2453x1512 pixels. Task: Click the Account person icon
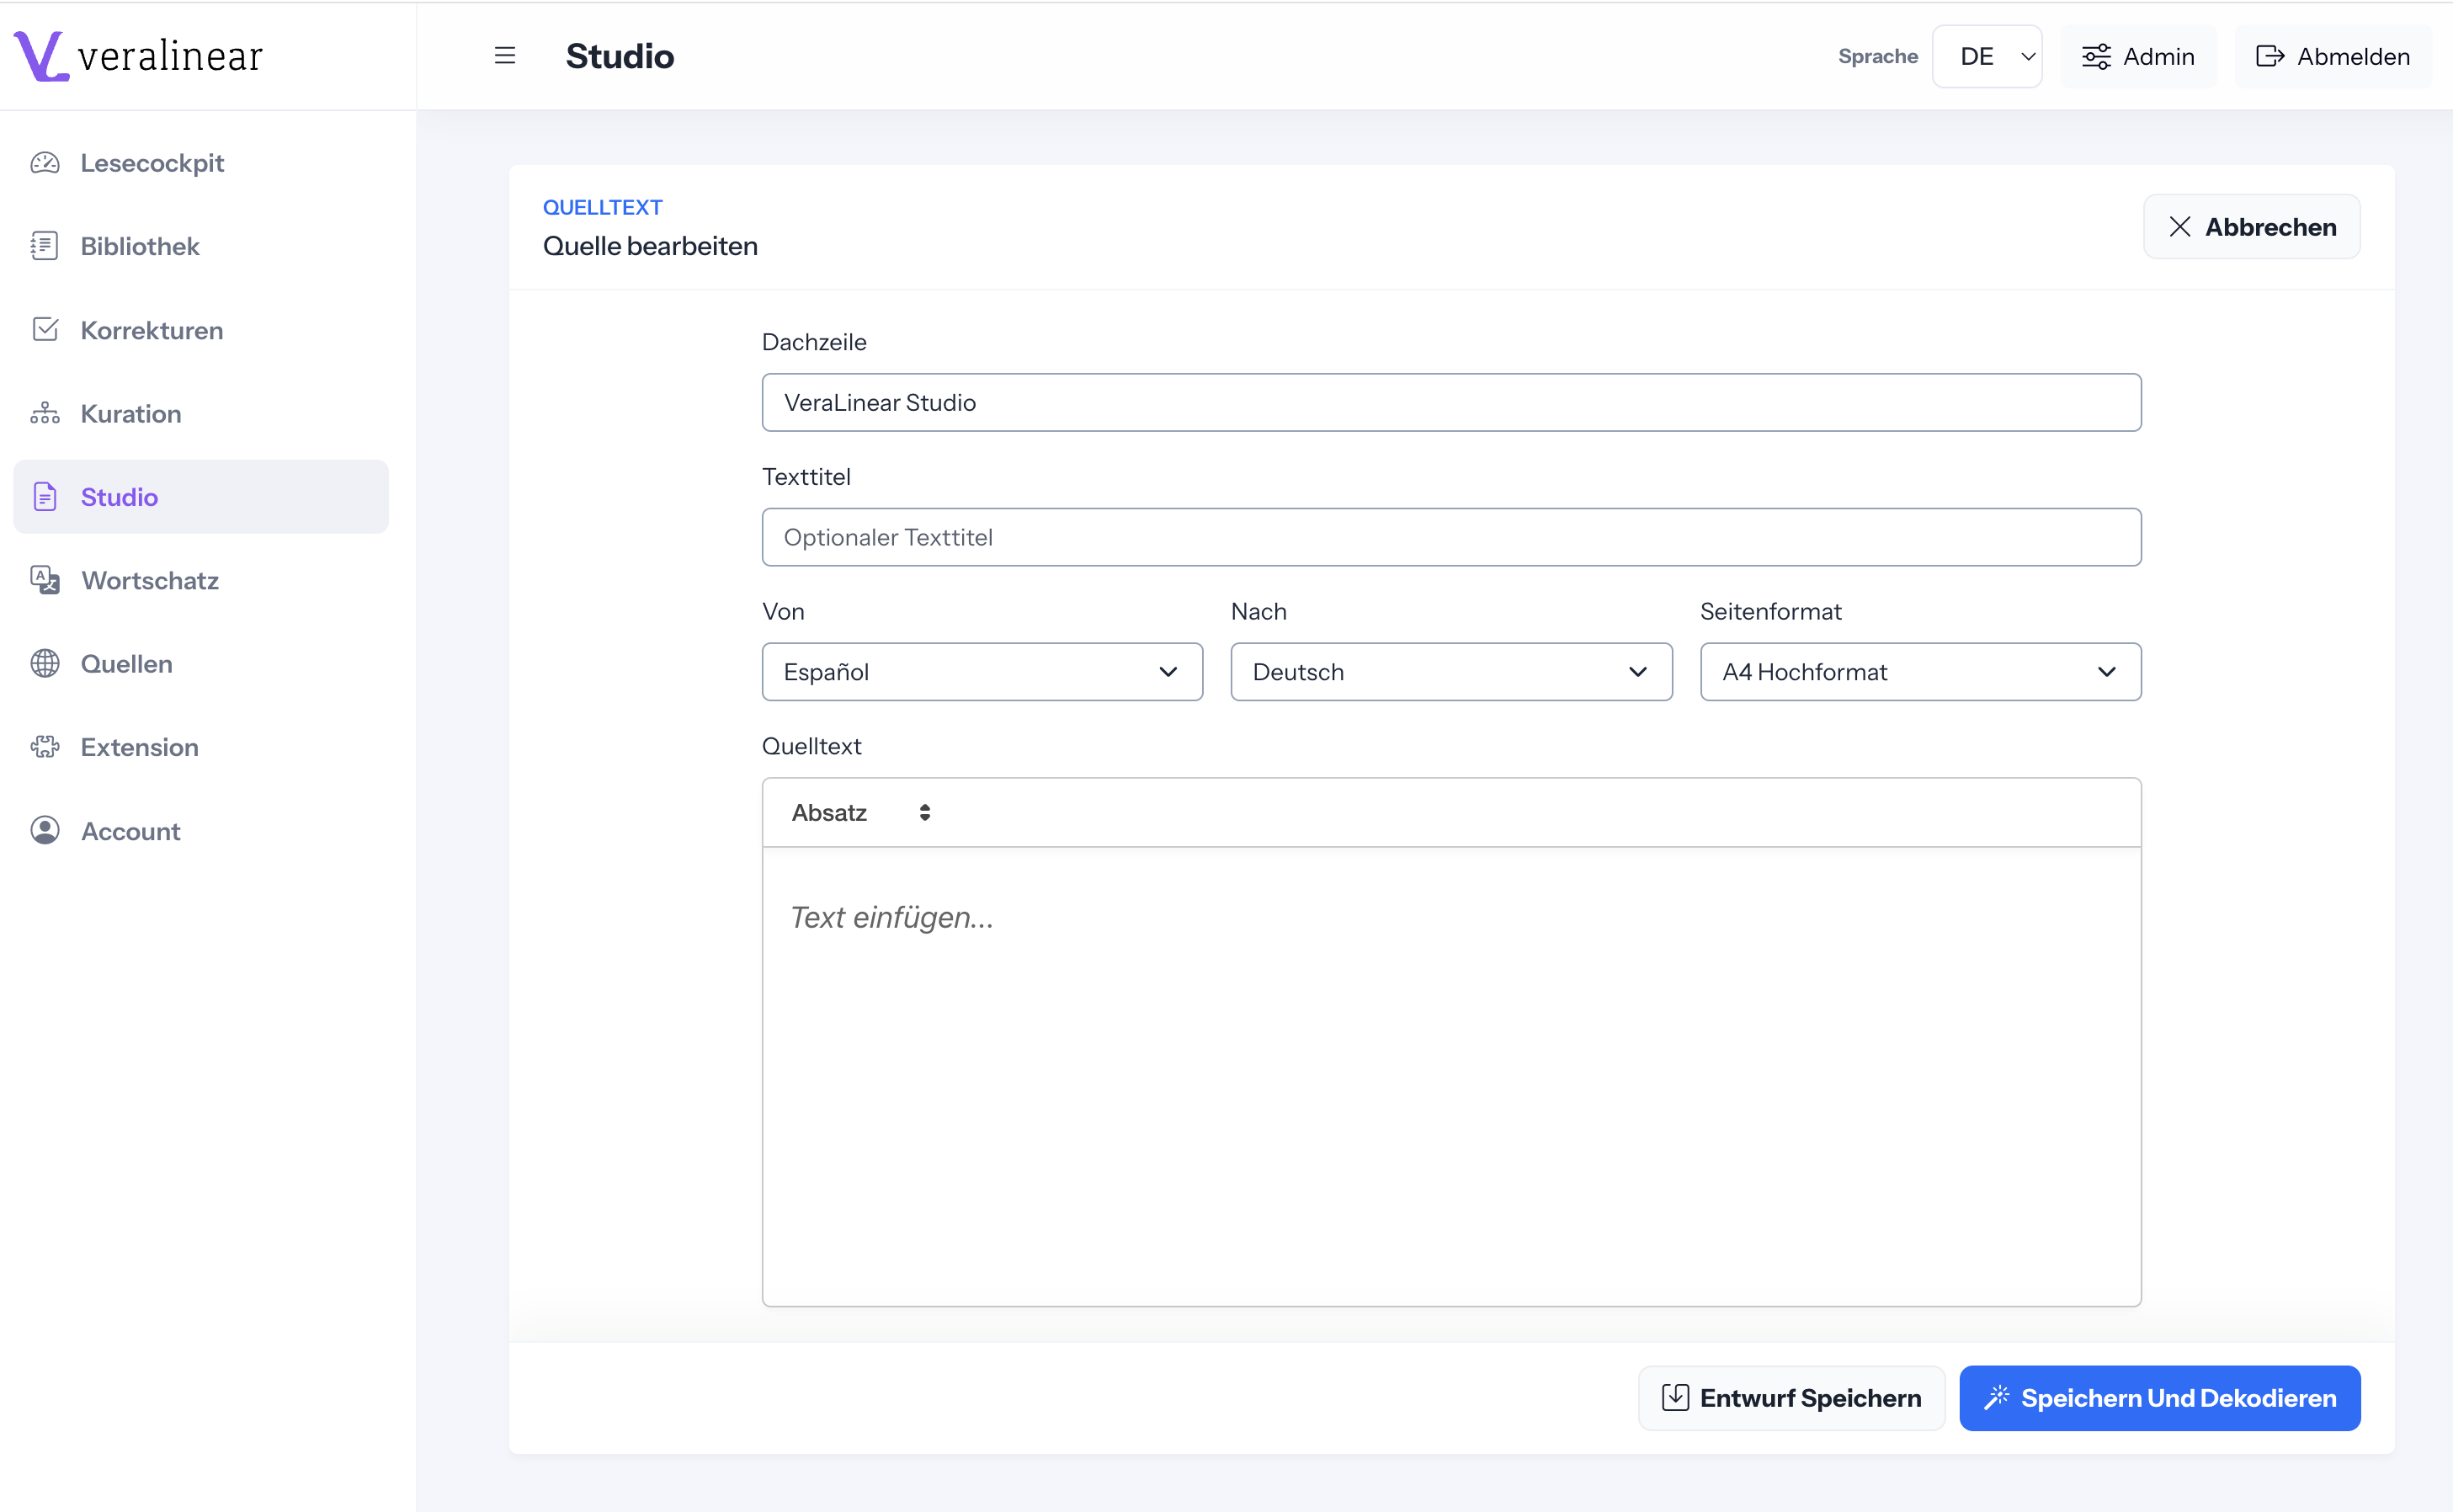click(x=45, y=831)
